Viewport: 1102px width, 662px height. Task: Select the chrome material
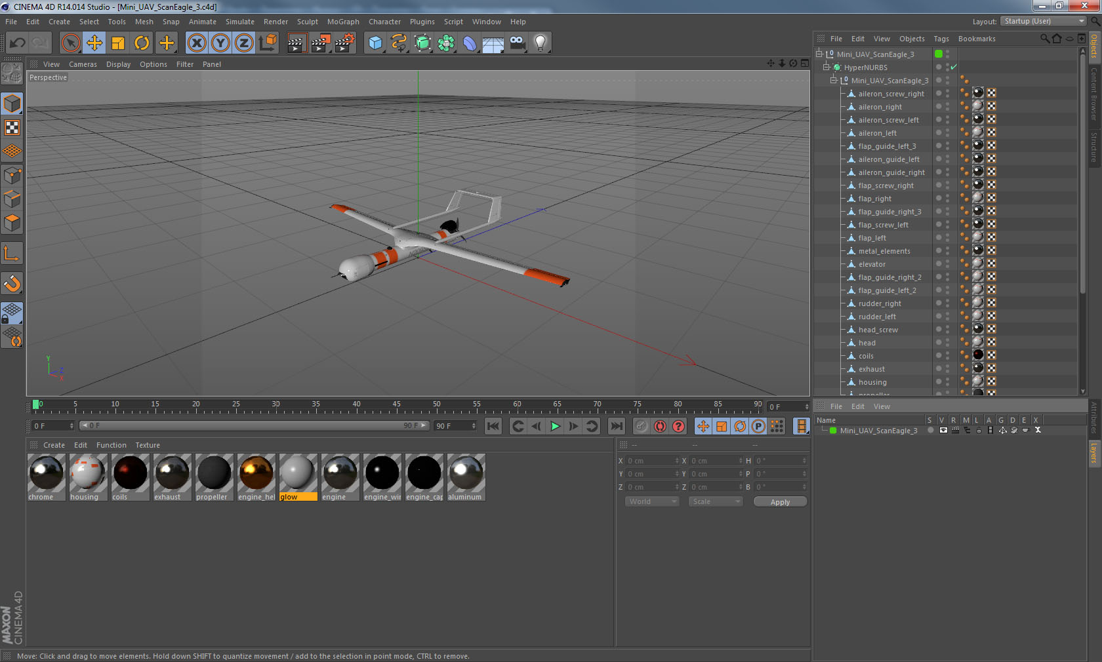(47, 478)
